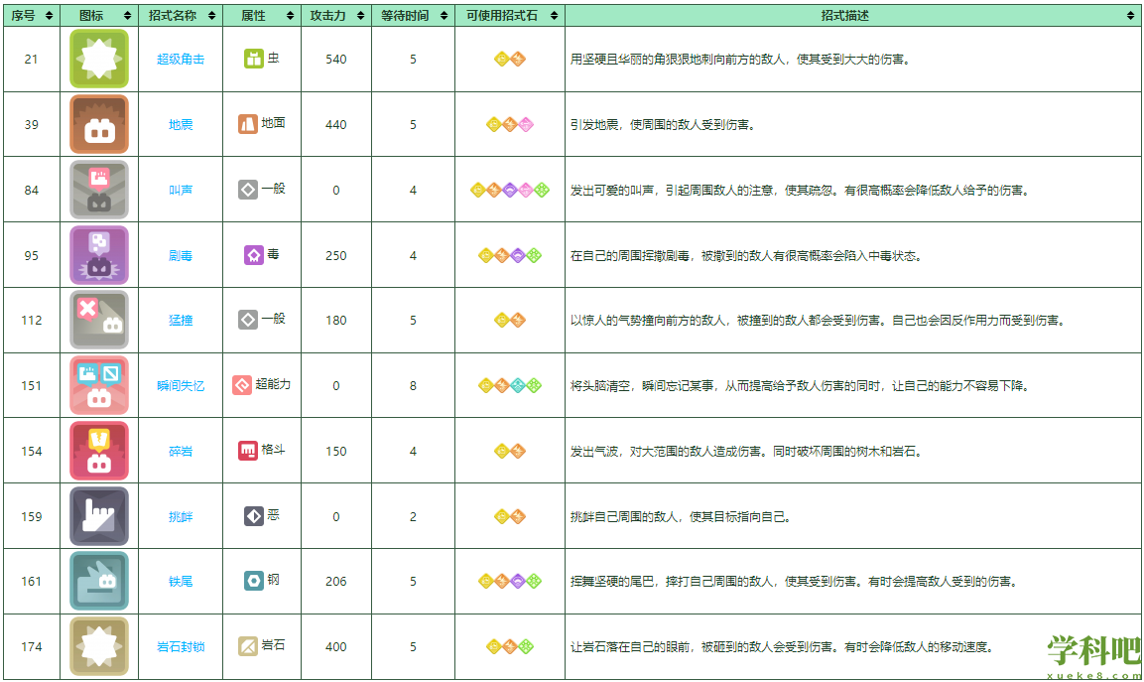Open the 岩石封锁 move link
1144x682 pixels.
[x=181, y=647]
